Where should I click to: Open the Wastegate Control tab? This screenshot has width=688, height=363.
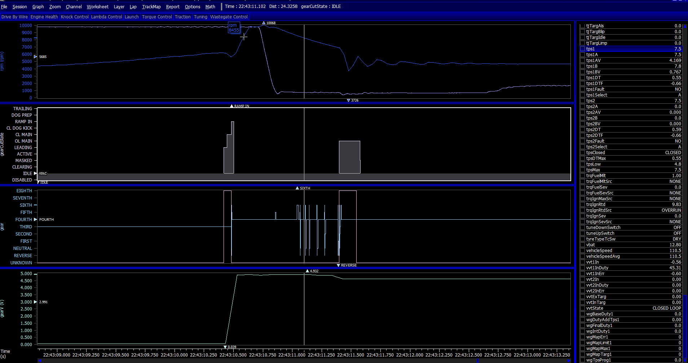(x=229, y=17)
